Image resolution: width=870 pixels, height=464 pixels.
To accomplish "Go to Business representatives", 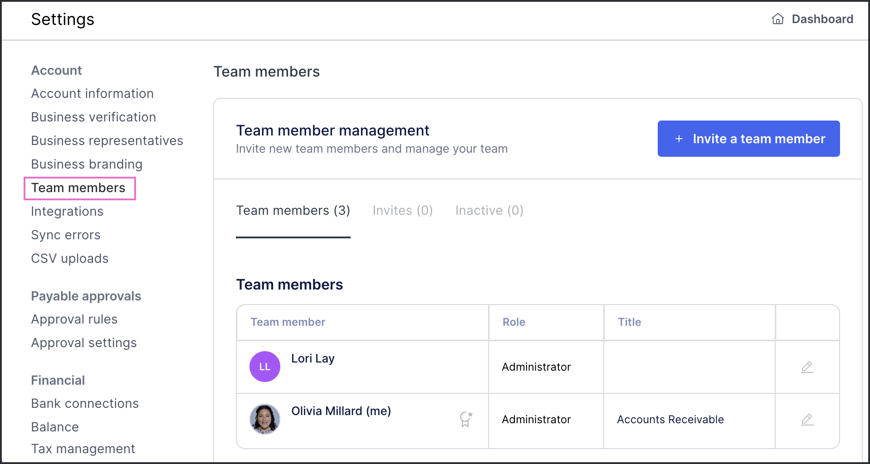I will point(107,140).
